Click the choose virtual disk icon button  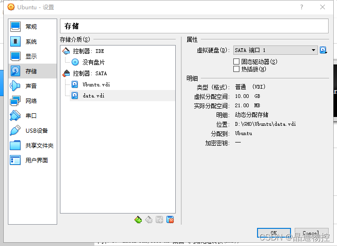click(323, 50)
